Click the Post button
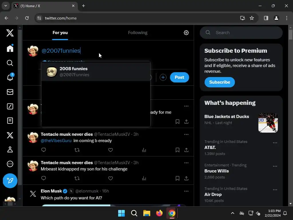Image resolution: width=293 pixels, height=220 pixels. point(179,77)
